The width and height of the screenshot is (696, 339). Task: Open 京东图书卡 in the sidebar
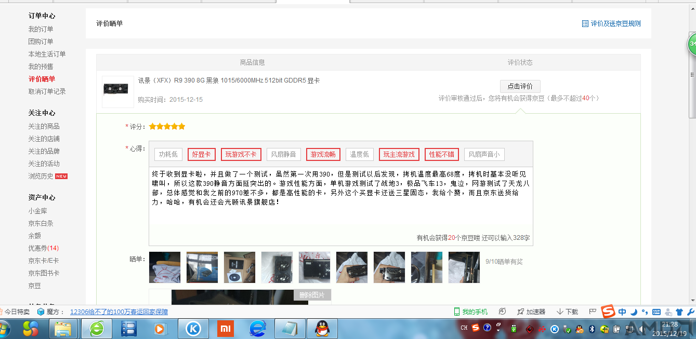(44, 273)
